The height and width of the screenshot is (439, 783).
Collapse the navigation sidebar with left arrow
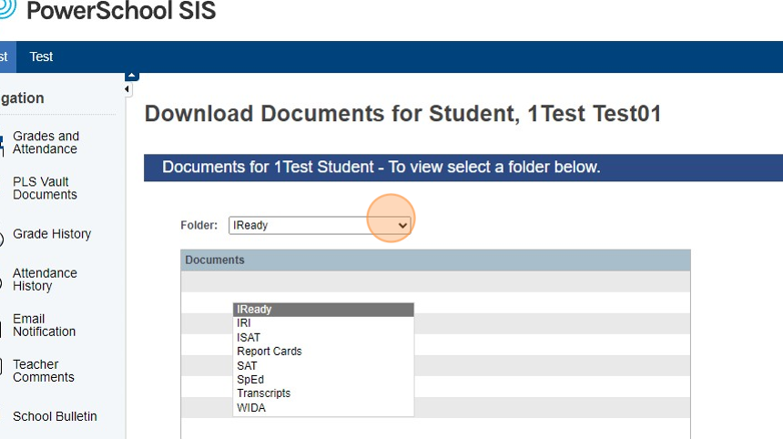coord(127,89)
